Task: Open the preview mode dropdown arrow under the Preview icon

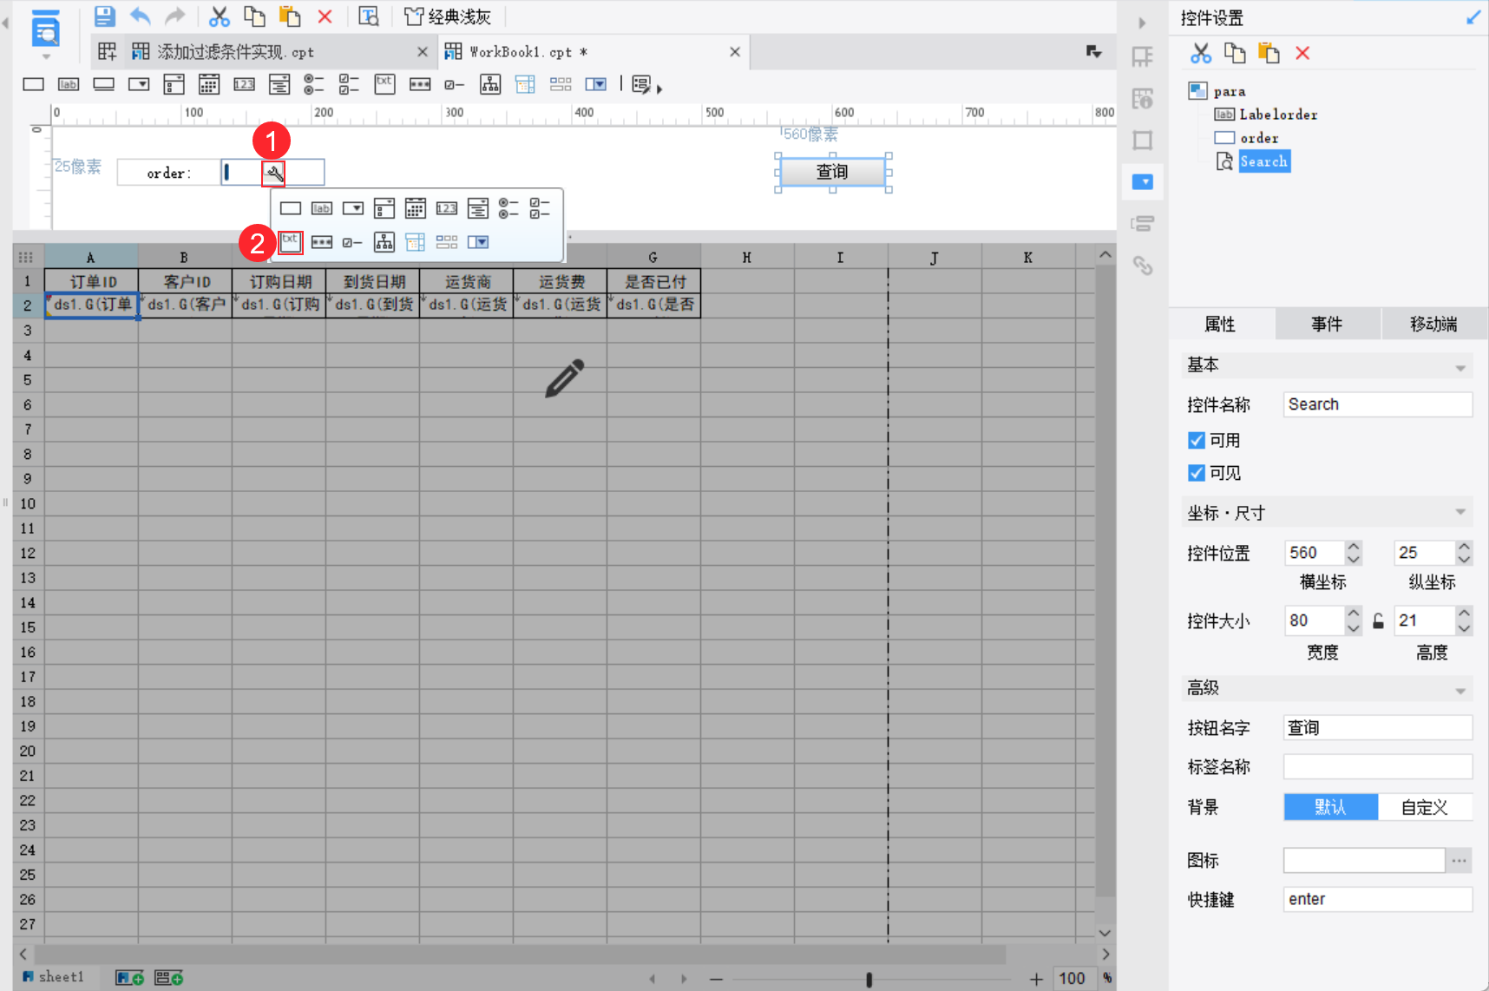Action: [x=46, y=56]
